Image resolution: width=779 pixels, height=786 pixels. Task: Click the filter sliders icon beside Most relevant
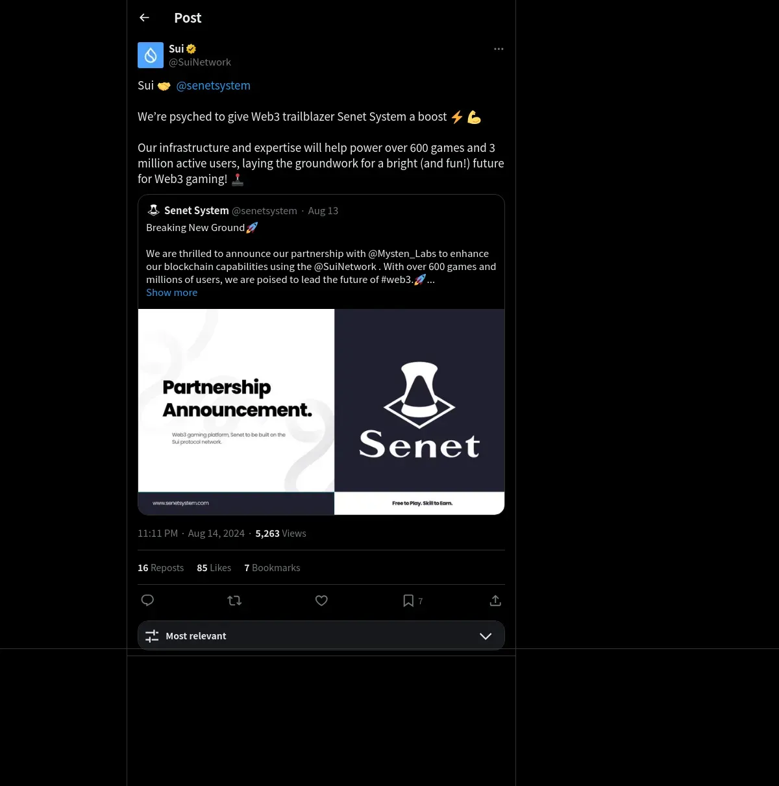click(152, 636)
